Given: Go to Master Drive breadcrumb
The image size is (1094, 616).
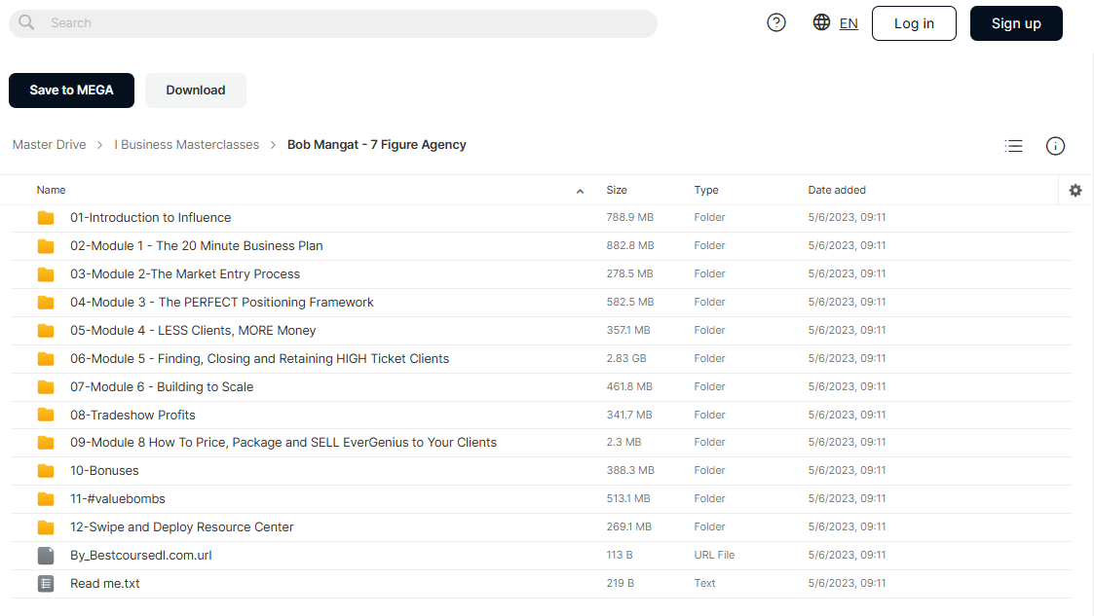Looking at the screenshot, I should tap(50, 144).
